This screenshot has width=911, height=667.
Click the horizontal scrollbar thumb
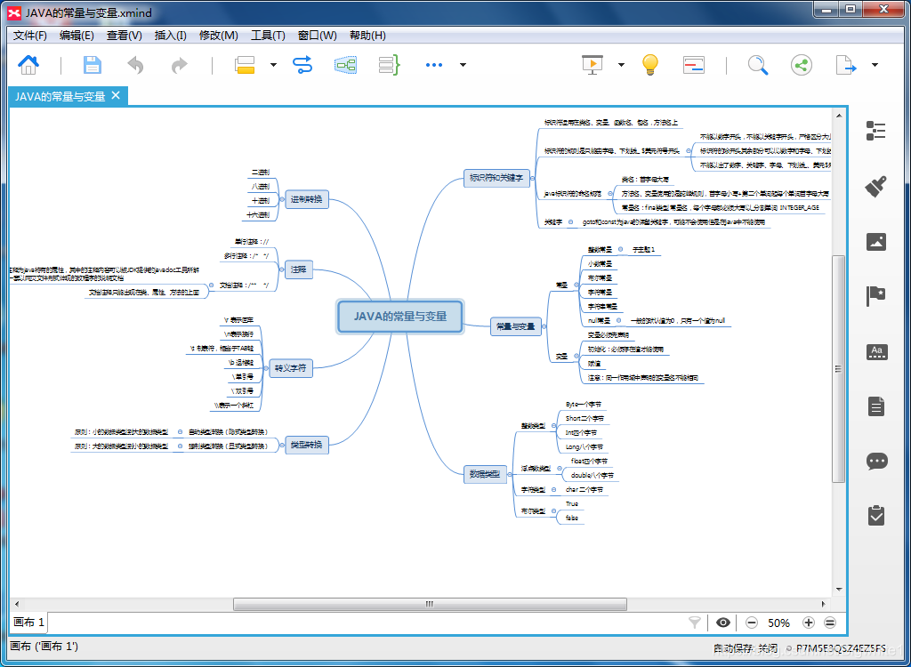click(x=430, y=604)
